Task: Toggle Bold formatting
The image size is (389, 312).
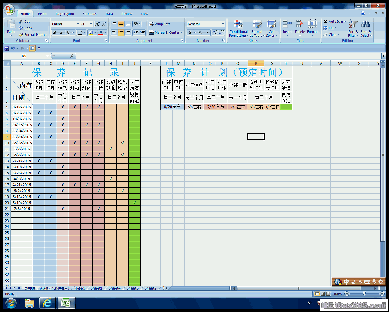Action: 54,33
